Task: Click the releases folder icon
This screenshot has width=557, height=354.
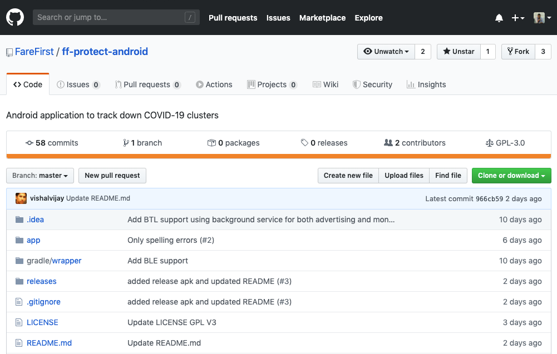Action: [x=19, y=281]
